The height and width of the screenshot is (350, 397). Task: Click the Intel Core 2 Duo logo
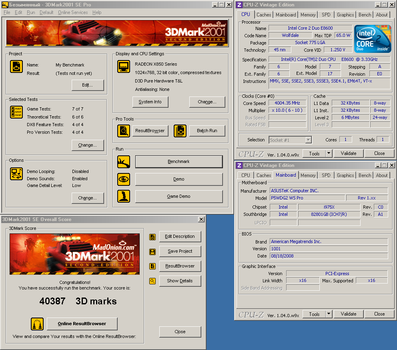(x=372, y=39)
